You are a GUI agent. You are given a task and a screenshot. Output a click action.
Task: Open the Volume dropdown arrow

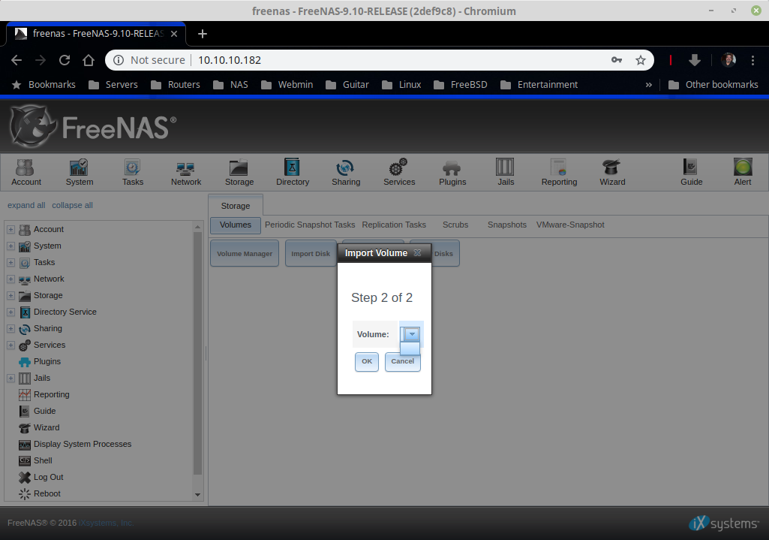412,334
